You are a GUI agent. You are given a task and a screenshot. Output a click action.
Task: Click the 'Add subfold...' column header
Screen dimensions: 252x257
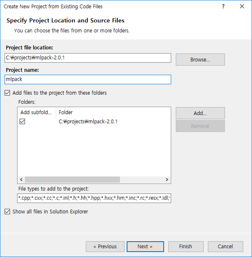tap(36, 113)
